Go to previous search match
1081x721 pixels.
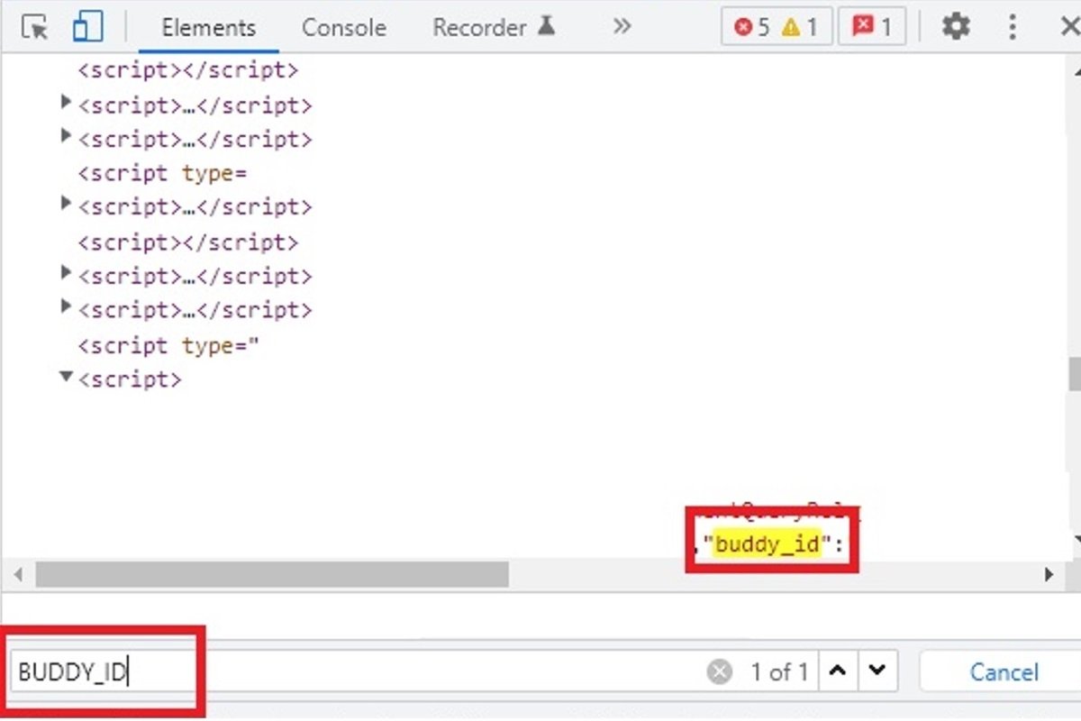click(x=837, y=671)
